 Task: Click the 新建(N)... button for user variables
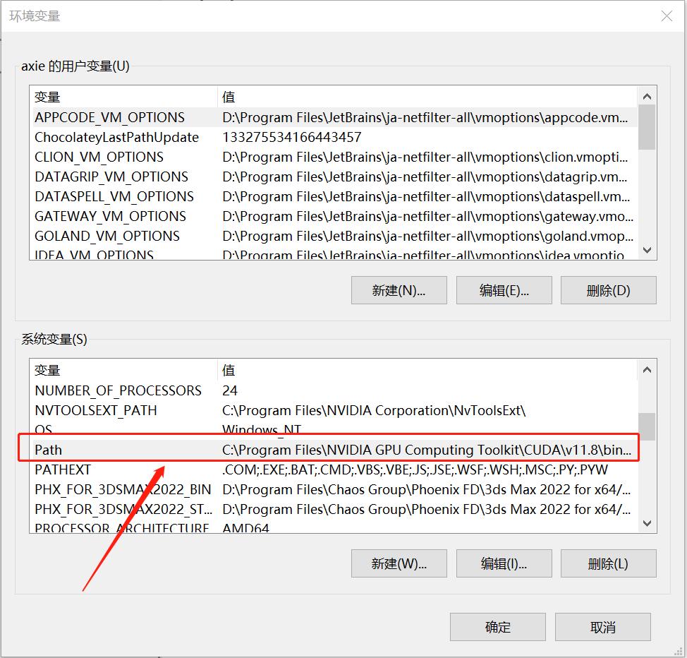pyautogui.click(x=399, y=290)
